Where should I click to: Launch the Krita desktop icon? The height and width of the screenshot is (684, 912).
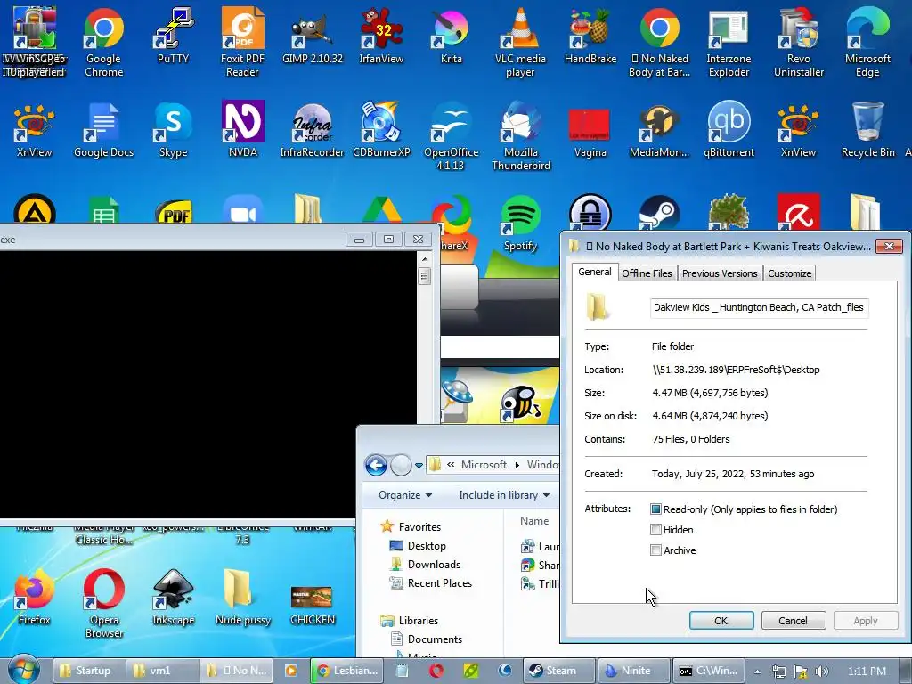point(451,36)
